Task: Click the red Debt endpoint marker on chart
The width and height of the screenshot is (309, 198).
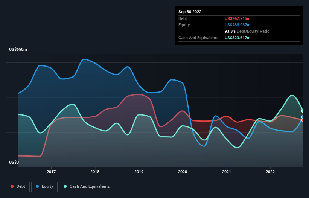Action: tap(303, 120)
